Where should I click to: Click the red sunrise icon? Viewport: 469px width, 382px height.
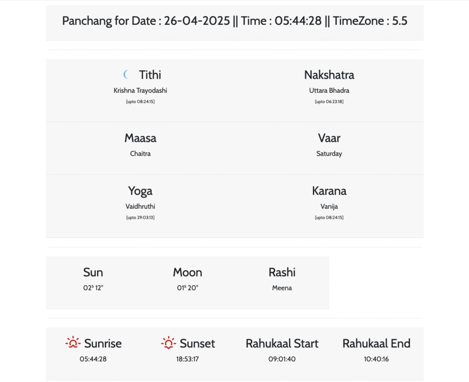73,343
